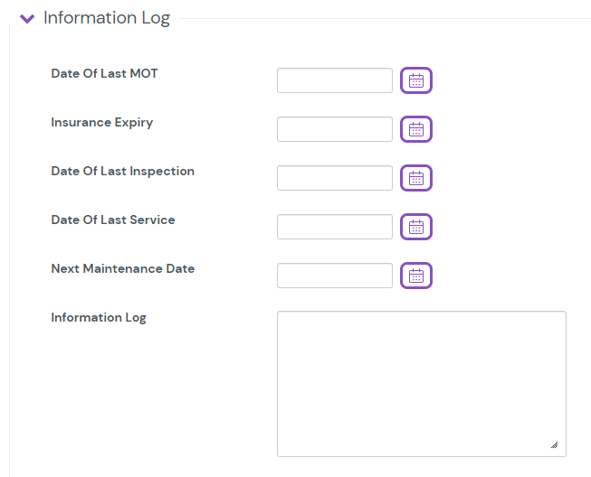Open calendar picker for Next Maintenance Date
Viewport: 591px width, 477px height.
point(416,276)
